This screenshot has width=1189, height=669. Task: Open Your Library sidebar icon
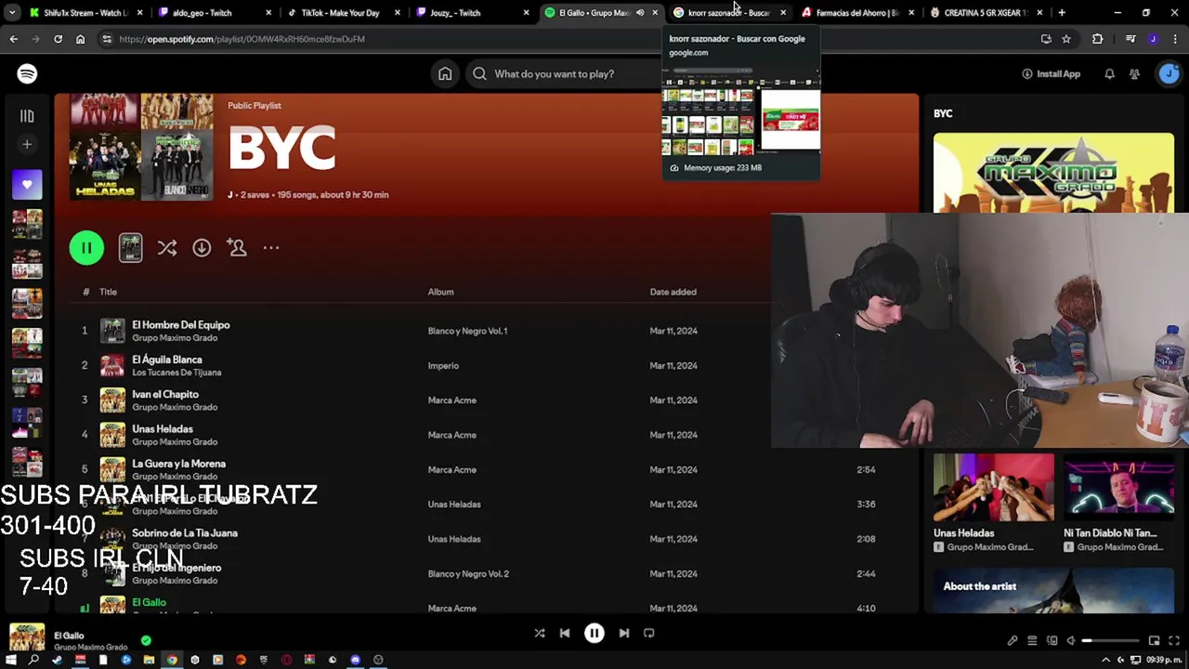pyautogui.click(x=27, y=116)
